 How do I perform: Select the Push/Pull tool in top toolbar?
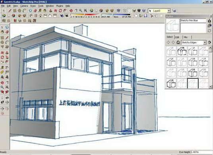[50, 11]
